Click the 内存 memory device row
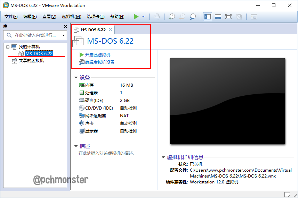The width and height of the screenshot is (298, 198). (107, 85)
